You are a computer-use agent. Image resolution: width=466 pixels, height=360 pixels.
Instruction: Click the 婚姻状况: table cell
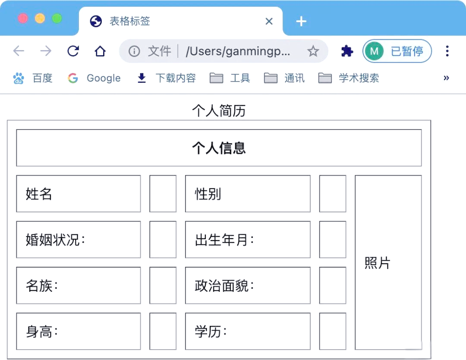coord(79,240)
